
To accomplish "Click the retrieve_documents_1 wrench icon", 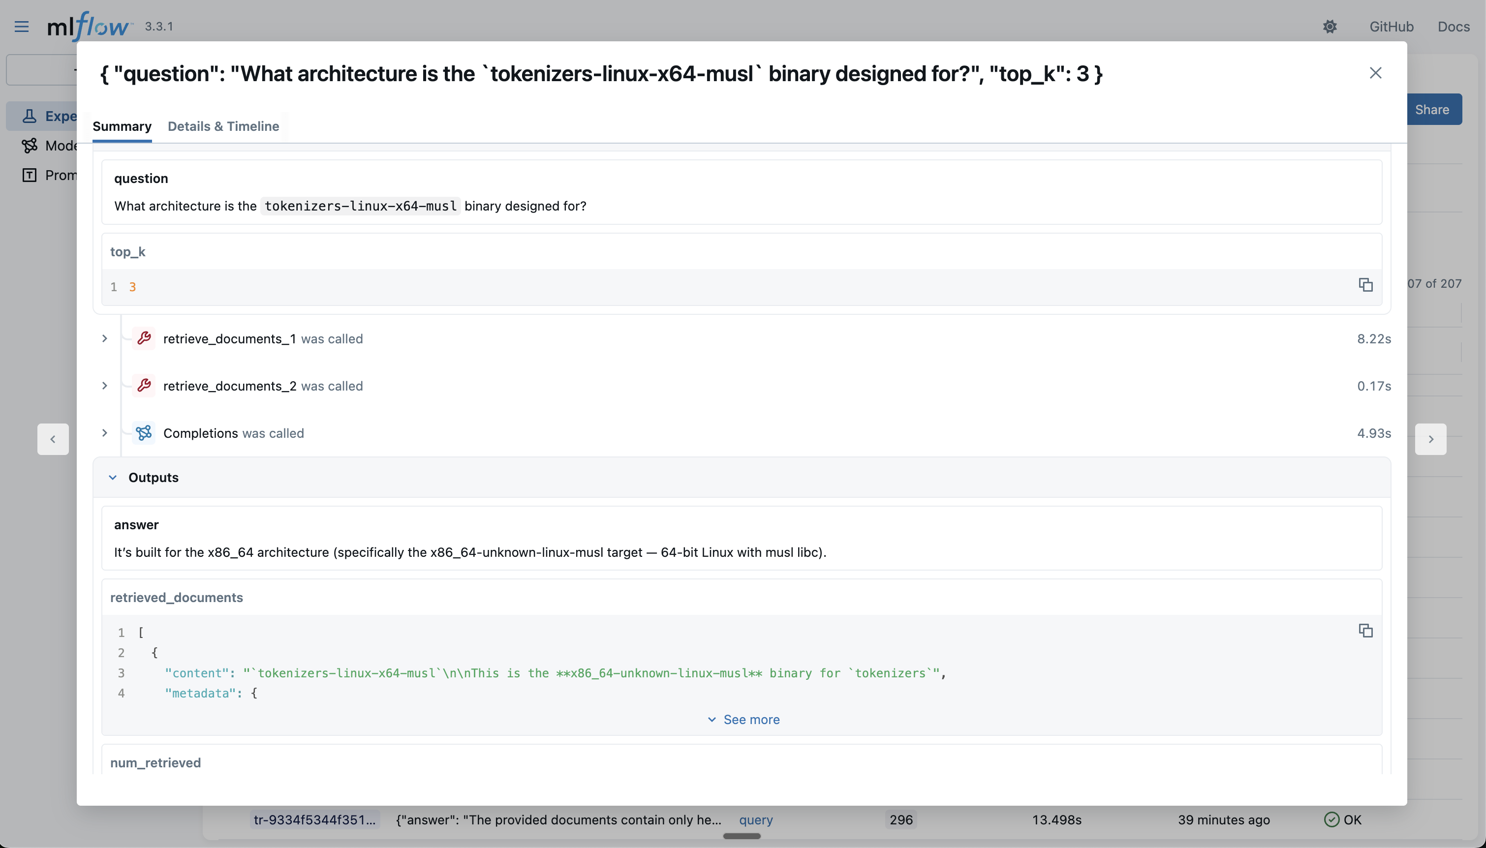I will point(144,338).
